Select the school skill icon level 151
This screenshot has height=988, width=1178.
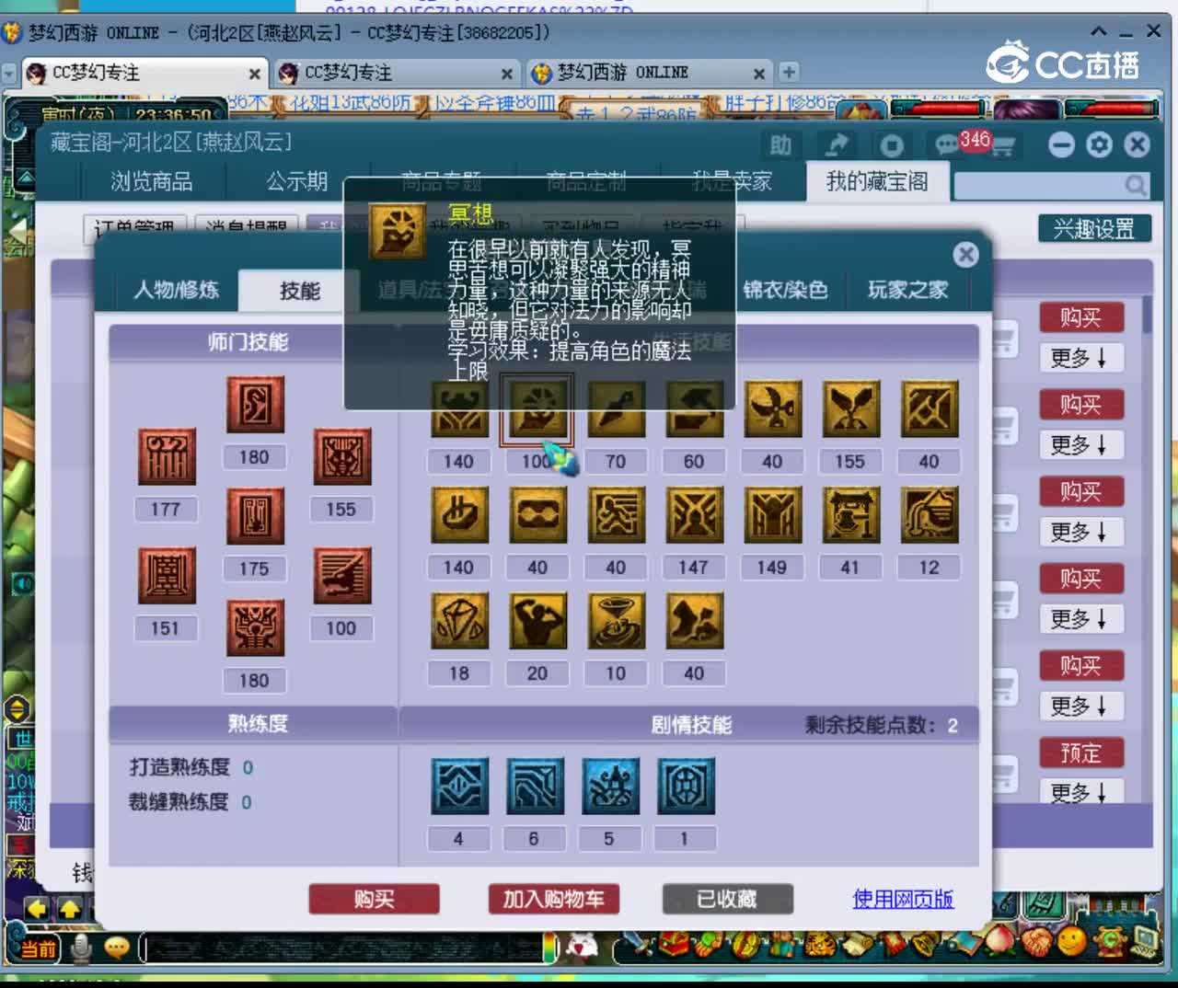click(167, 576)
